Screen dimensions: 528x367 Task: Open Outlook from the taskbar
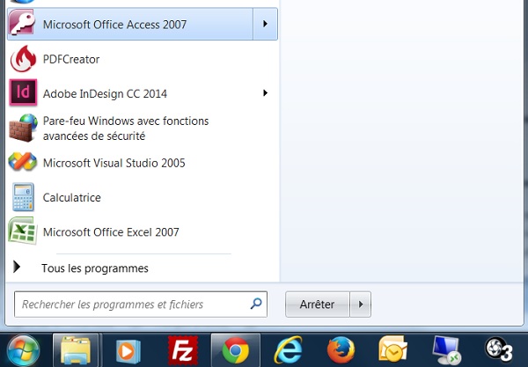pos(392,349)
